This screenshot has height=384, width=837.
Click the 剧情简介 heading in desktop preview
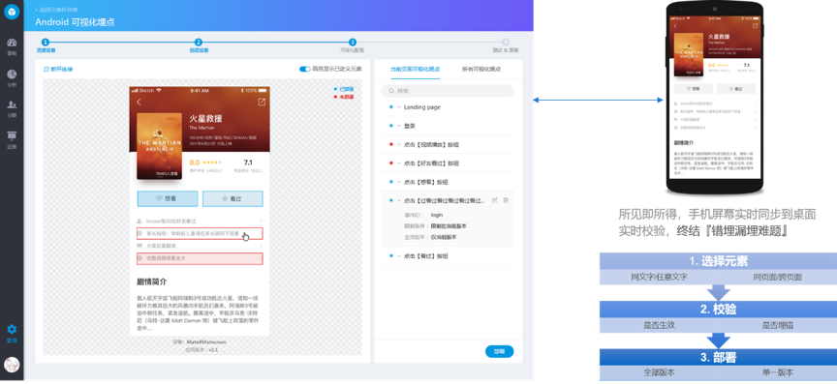[151, 281]
